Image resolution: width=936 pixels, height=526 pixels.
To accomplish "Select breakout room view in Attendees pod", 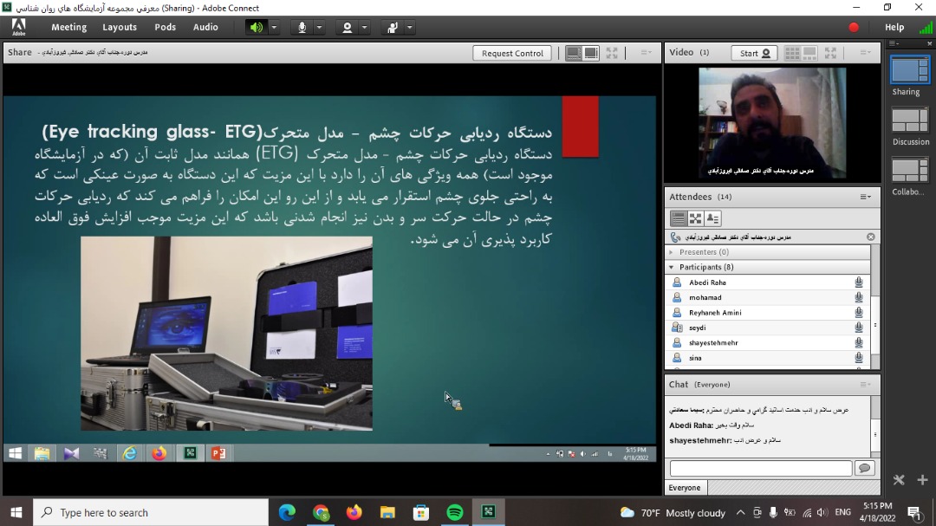I will [x=696, y=218].
